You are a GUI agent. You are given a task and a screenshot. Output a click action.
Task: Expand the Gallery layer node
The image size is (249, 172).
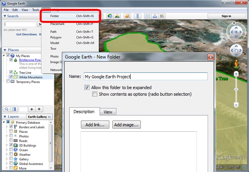click(7, 159)
